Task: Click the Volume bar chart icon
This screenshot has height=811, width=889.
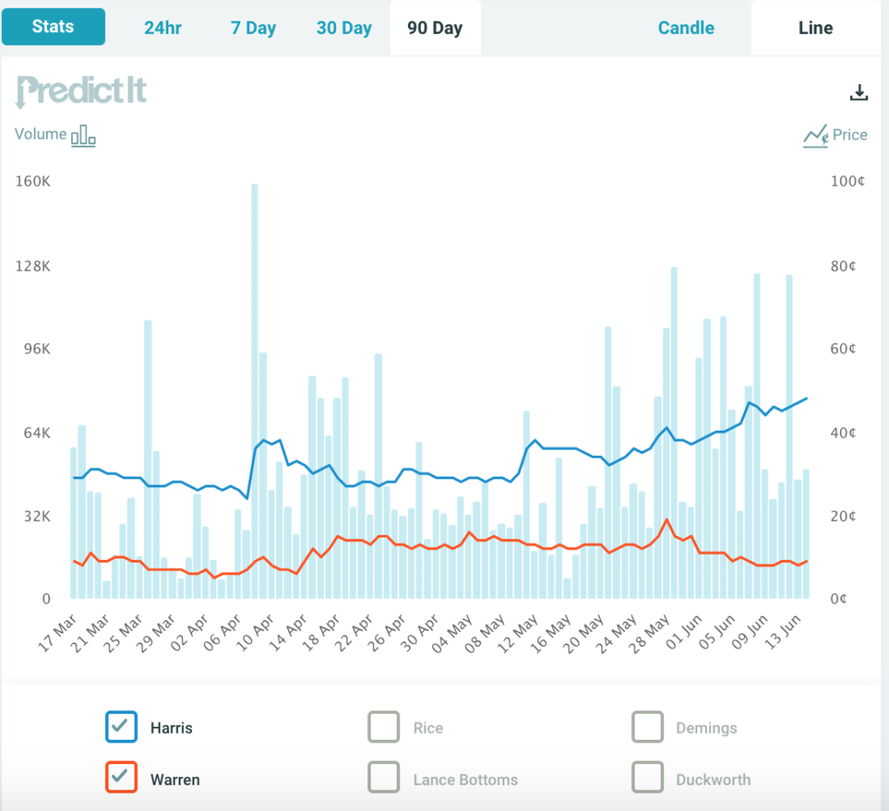Action: click(84, 135)
